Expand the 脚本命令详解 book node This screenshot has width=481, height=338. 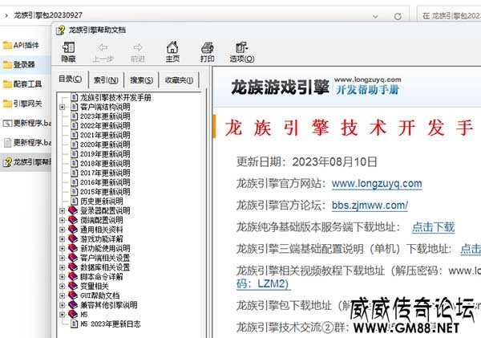(63, 276)
